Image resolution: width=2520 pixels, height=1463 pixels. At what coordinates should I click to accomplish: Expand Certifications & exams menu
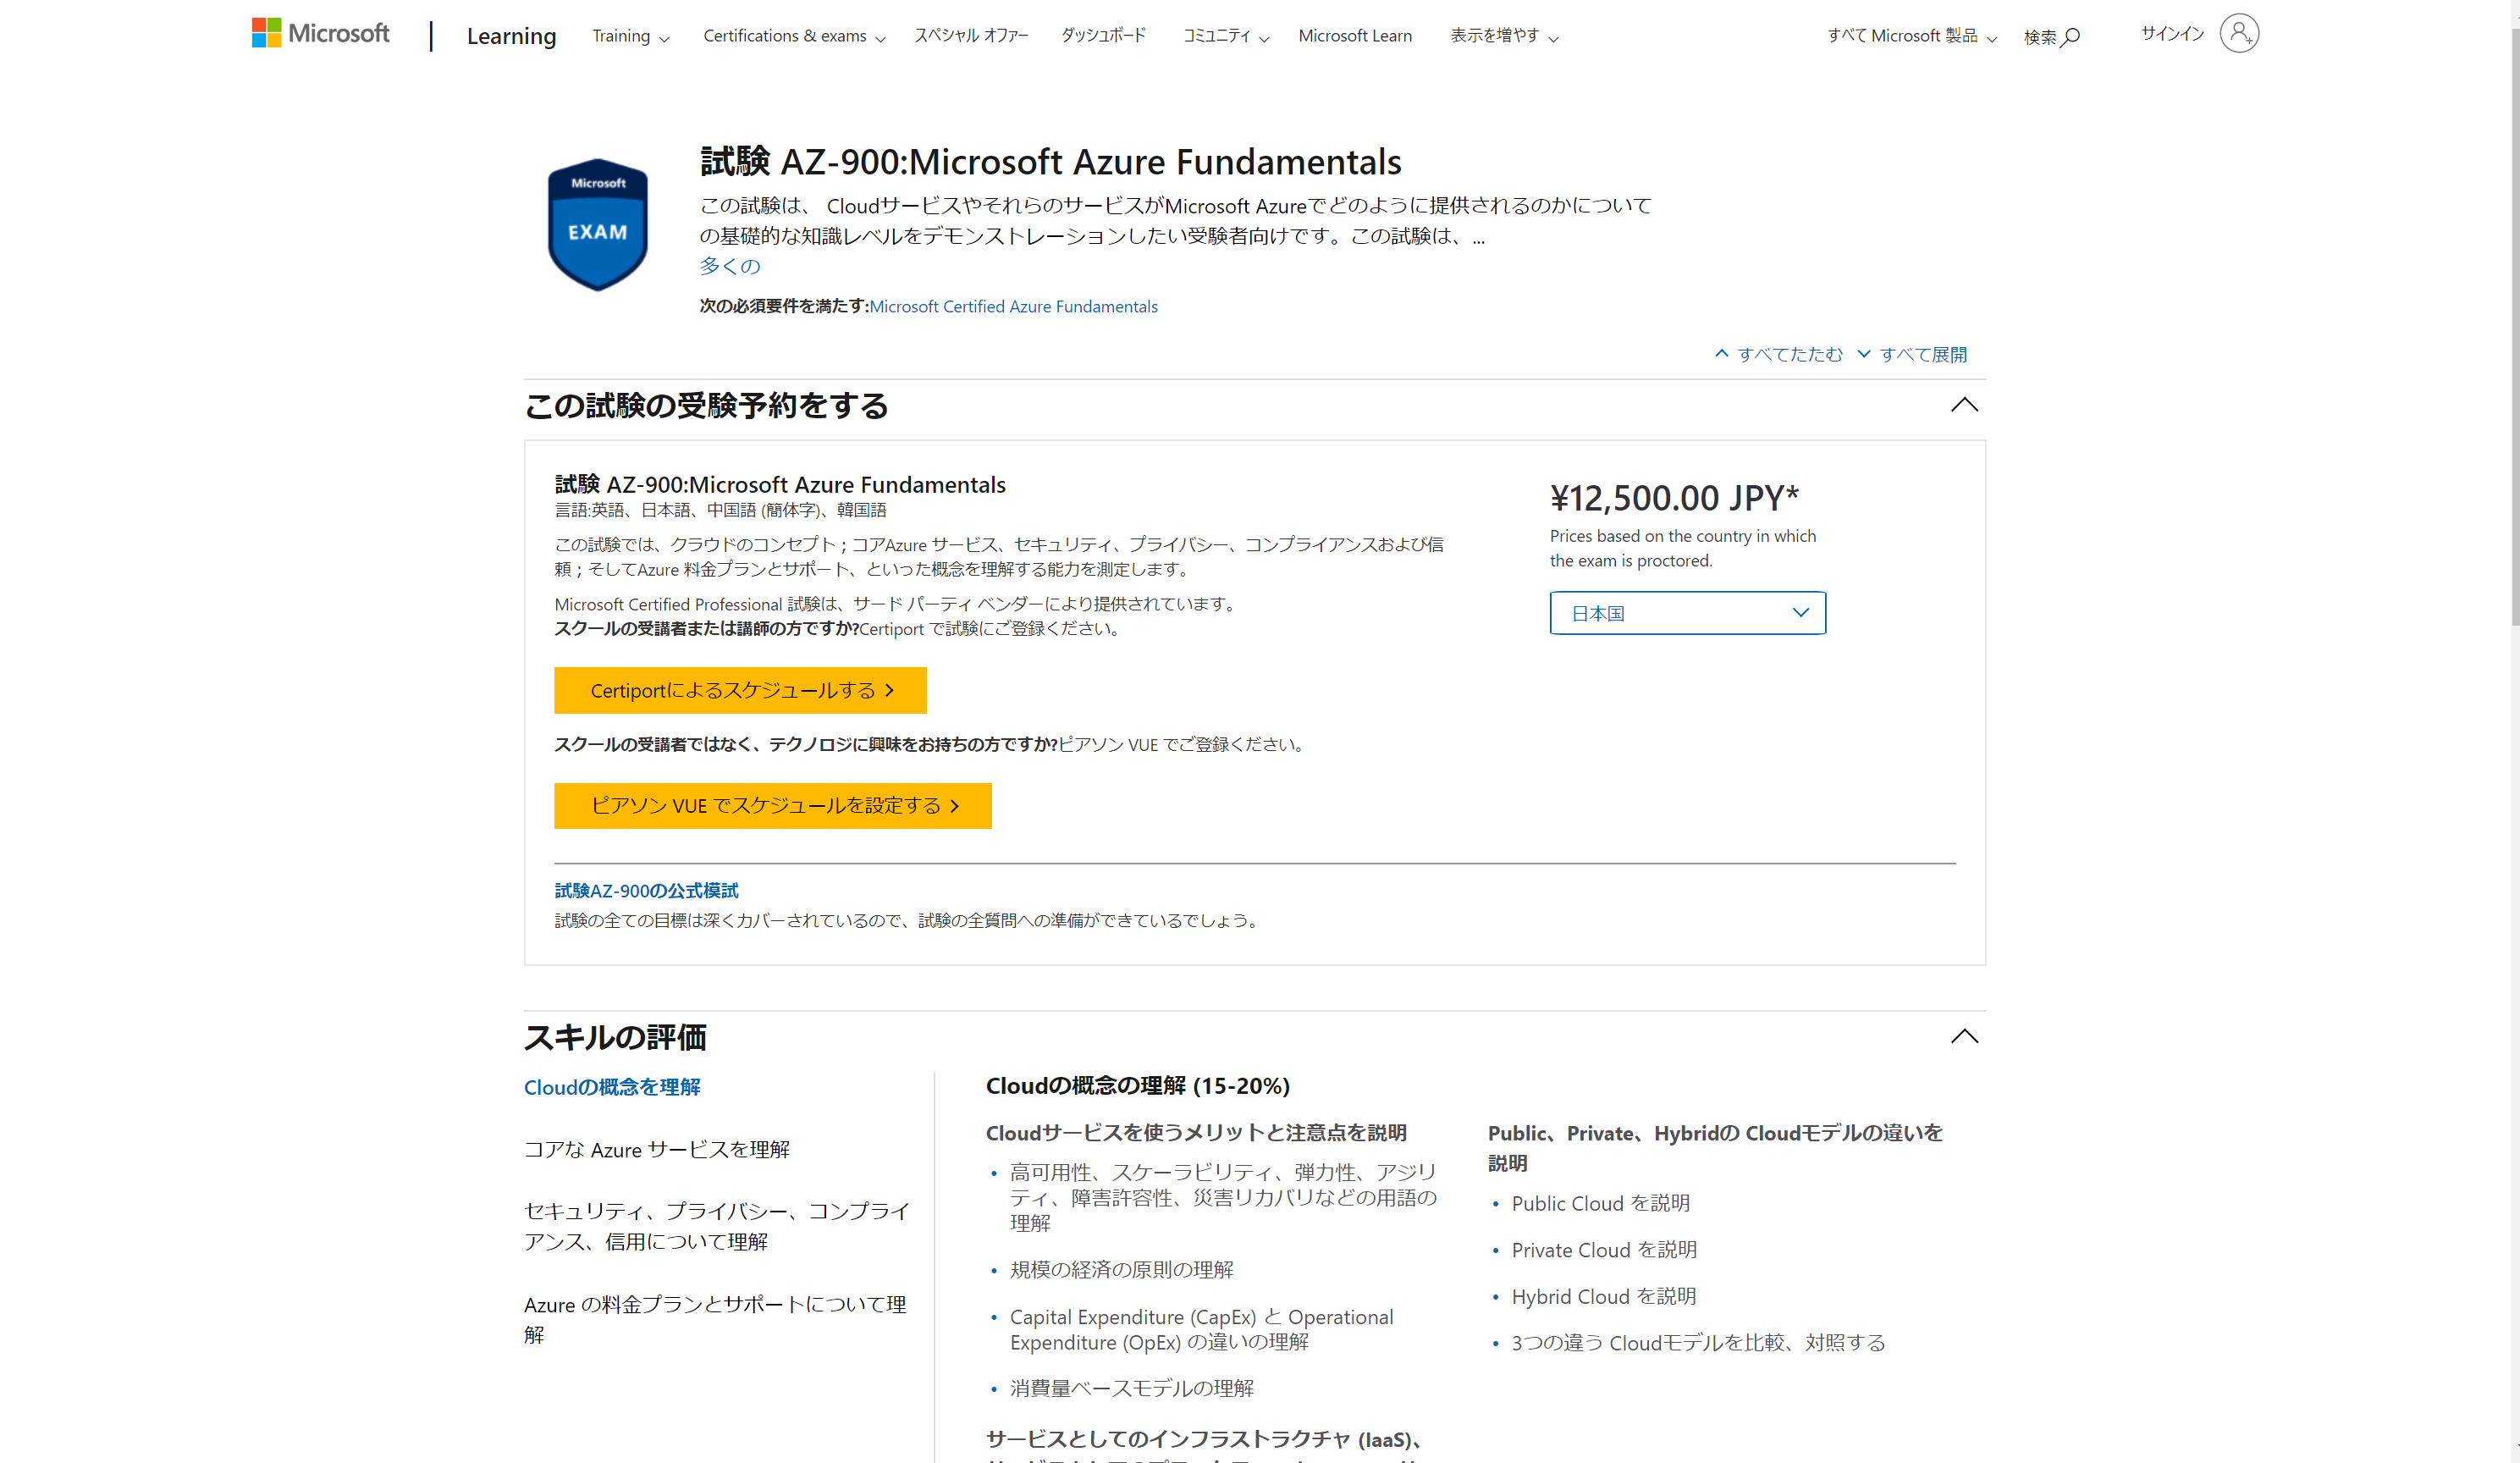794,36
